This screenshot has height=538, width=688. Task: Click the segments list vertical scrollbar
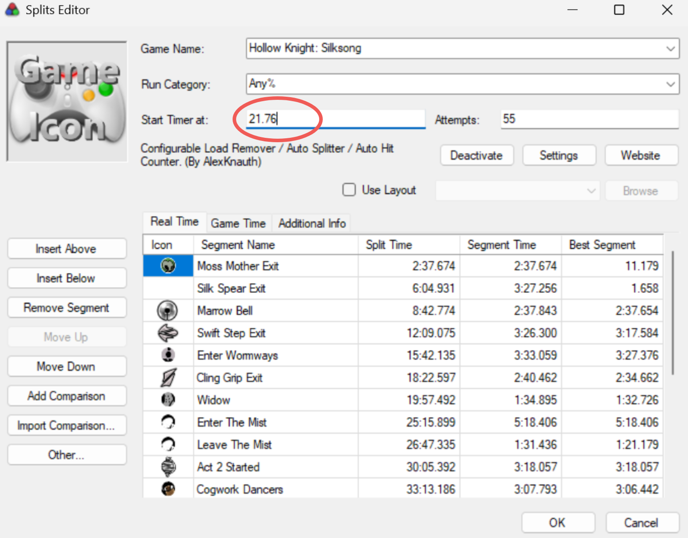click(x=673, y=314)
